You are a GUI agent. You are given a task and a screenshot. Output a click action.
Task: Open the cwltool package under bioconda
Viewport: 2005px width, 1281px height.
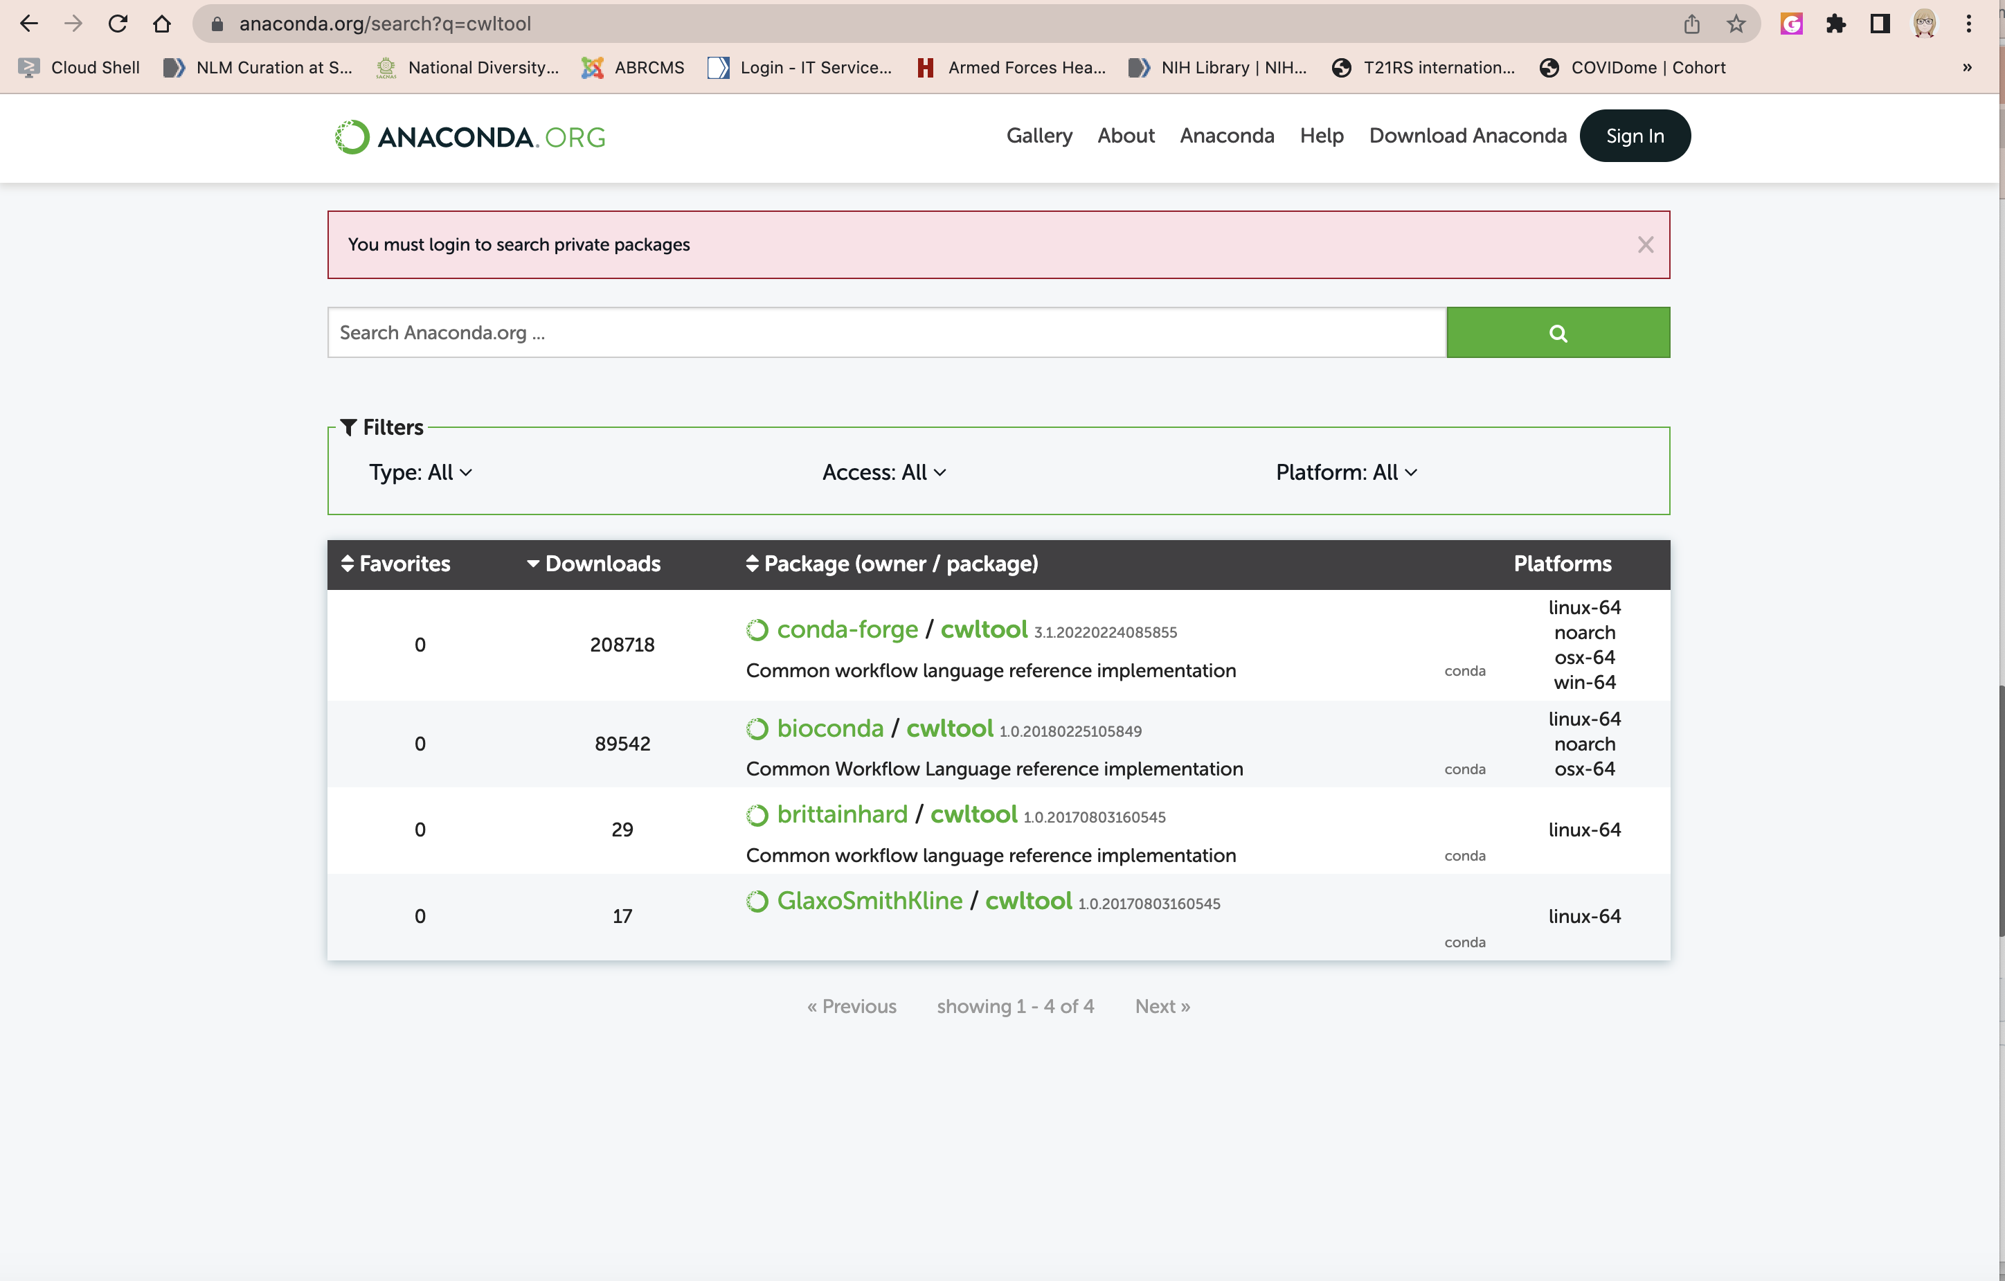(x=949, y=729)
